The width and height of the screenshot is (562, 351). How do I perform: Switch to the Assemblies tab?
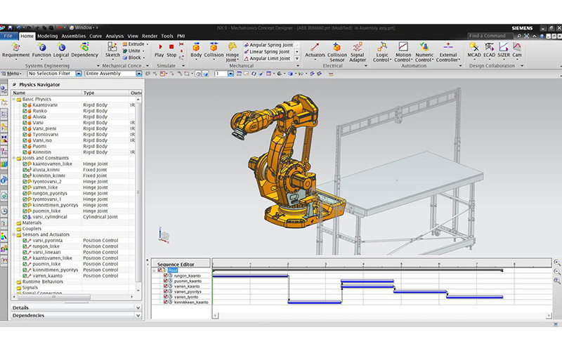[74, 36]
